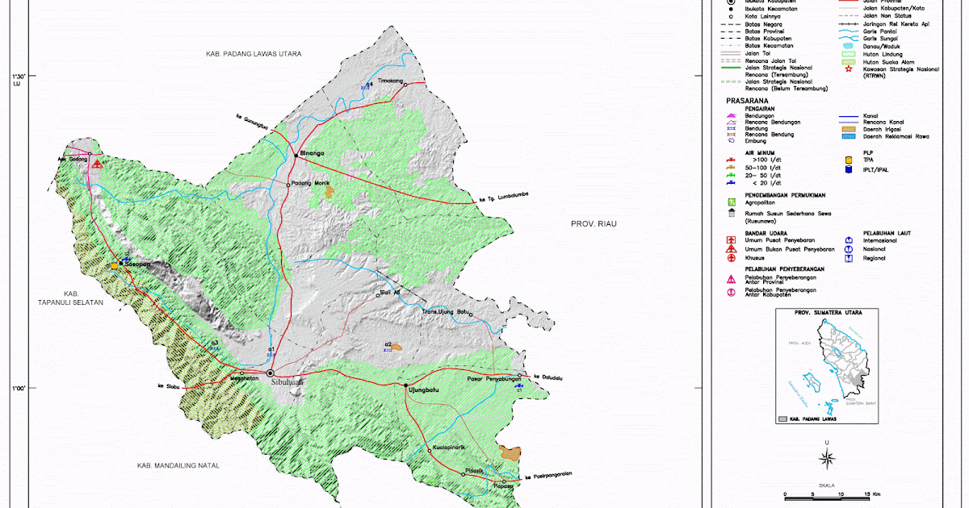Click the Hutan Lindung green swatch
969x508 pixels.
(849, 54)
